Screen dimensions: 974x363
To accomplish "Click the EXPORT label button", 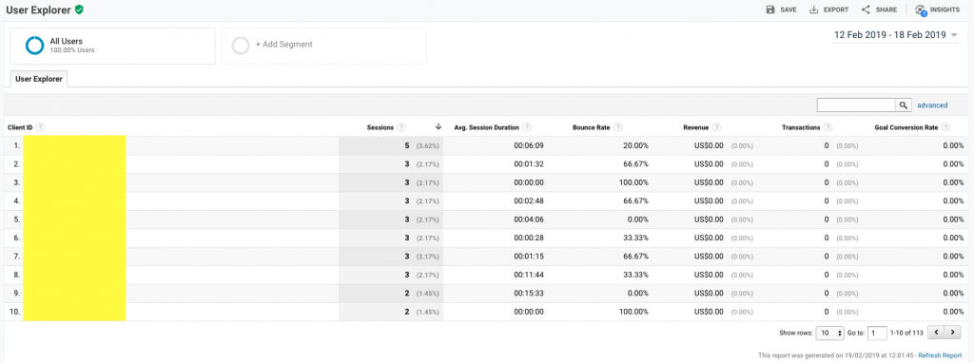I will [836, 10].
